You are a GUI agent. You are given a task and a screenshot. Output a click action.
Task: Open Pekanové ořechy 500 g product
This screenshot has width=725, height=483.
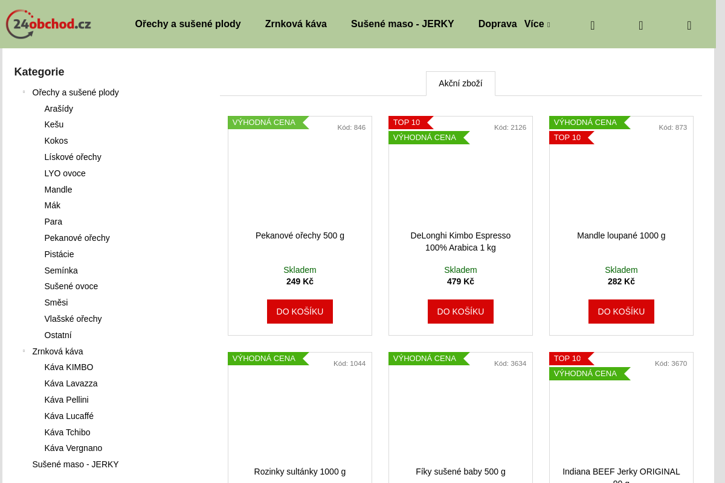pos(300,235)
